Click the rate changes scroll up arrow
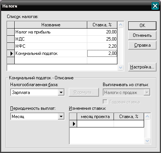 click(147, 116)
